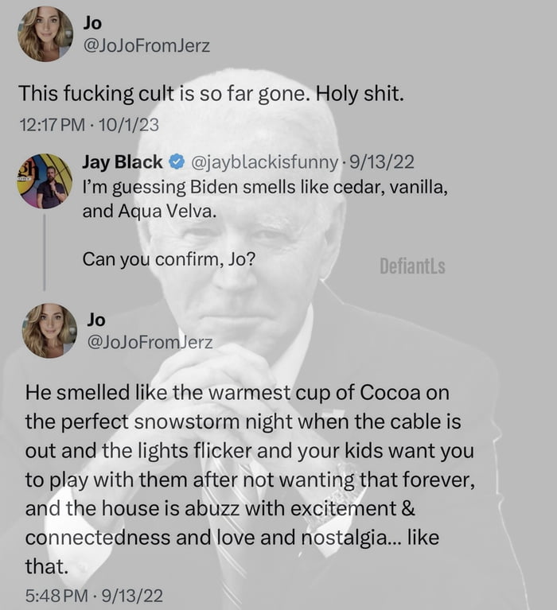Click the top @JoJoFromJerz handle
The width and height of the screenshot is (557, 610).
[146, 46]
